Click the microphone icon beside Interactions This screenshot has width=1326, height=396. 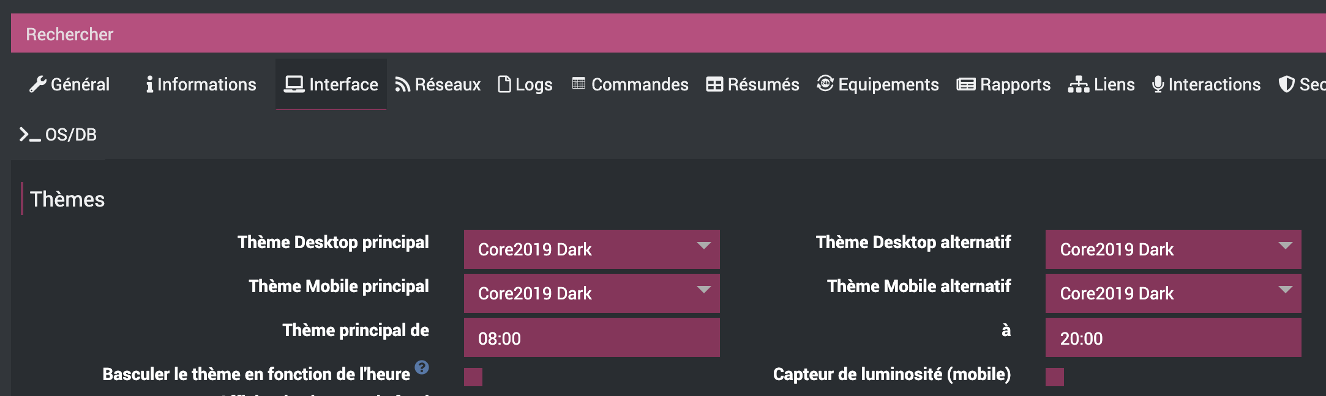point(1158,84)
